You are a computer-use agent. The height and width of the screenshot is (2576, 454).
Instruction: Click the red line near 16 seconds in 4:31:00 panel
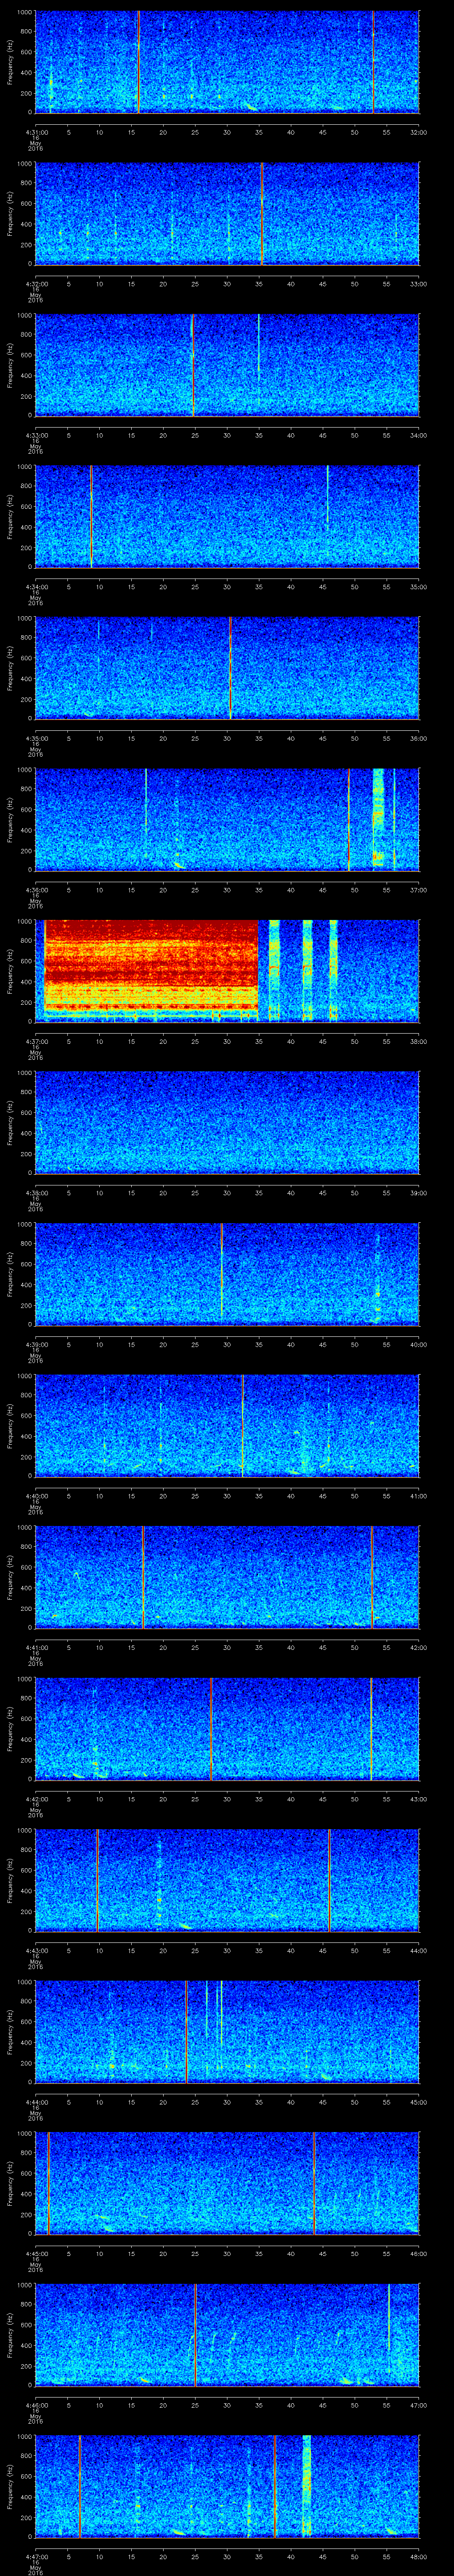click(x=138, y=62)
